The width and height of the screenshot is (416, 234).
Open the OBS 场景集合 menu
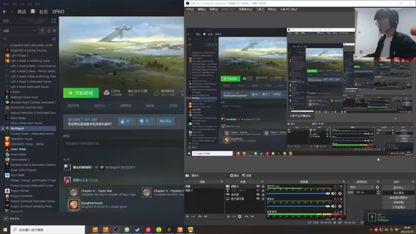click(x=245, y=9)
